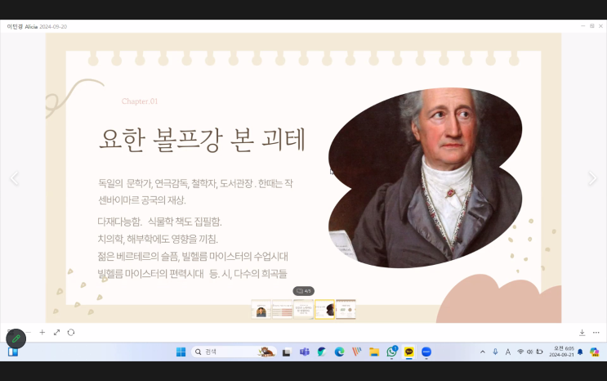Open the clock showing 오전 6:05
Image resolution: width=607 pixels, height=381 pixels.
point(561,352)
